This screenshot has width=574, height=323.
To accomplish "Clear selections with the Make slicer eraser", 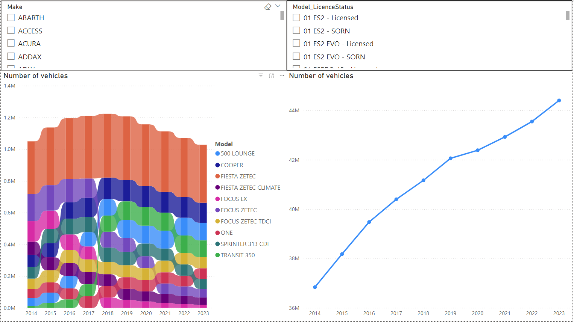I will (x=268, y=7).
